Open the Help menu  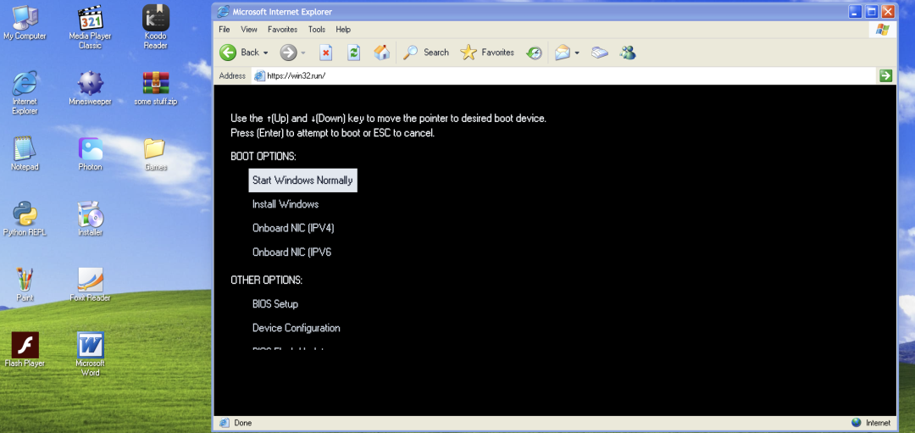343,29
